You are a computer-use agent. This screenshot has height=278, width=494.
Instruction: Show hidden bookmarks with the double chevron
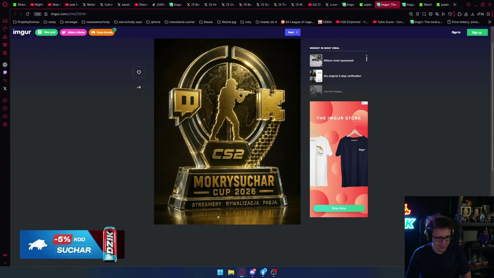[x=489, y=22]
